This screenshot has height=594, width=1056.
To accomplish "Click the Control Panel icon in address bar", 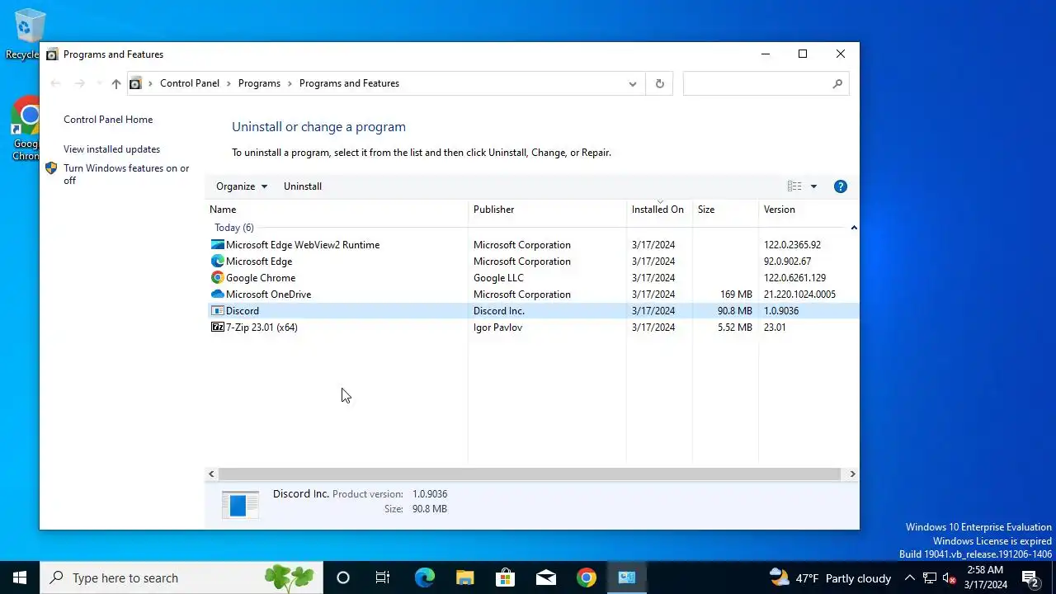I will pyautogui.click(x=135, y=83).
